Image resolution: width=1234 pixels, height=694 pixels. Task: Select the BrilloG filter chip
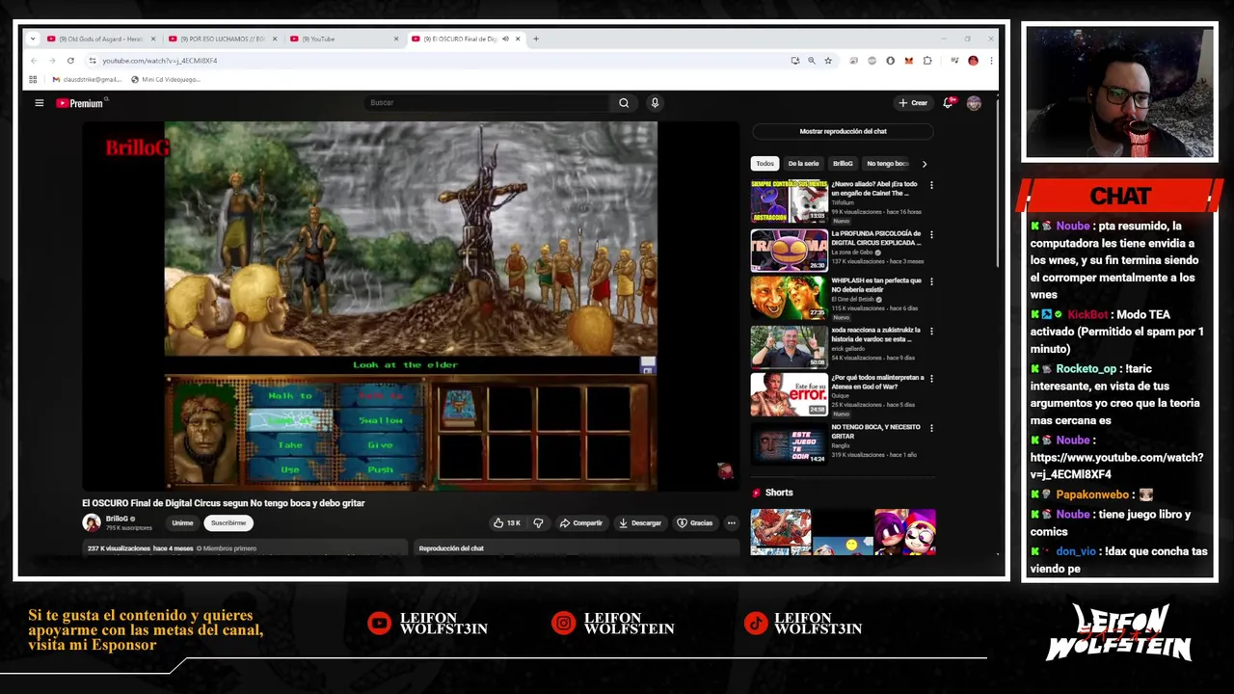click(843, 164)
